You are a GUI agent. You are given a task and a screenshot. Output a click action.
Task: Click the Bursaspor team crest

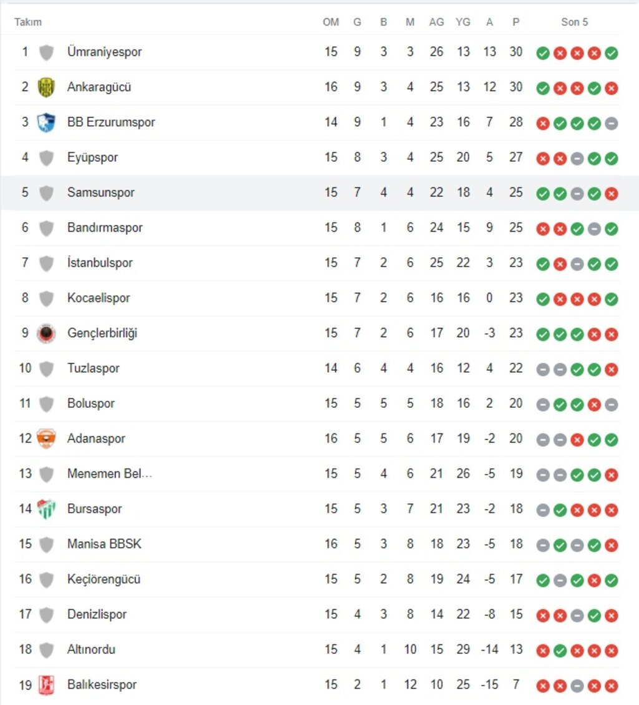coord(46,509)
